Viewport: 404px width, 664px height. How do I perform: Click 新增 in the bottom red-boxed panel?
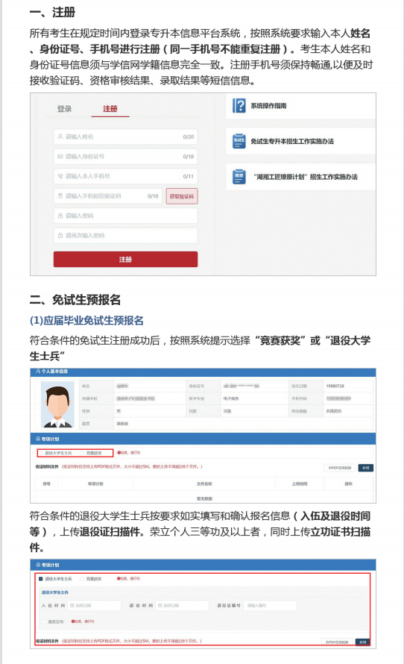pyautogui.click(x=362, y=642)
